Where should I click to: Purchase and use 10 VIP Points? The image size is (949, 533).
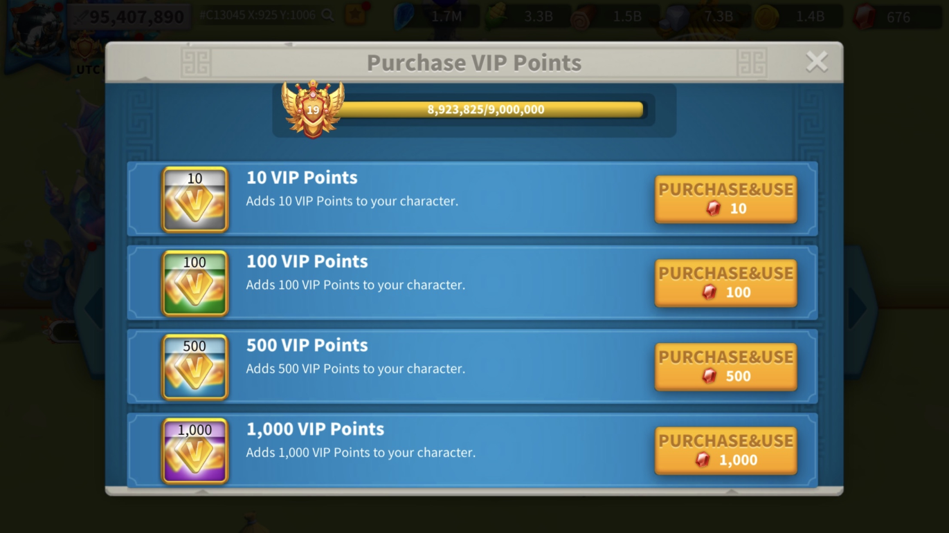[725, 199]
